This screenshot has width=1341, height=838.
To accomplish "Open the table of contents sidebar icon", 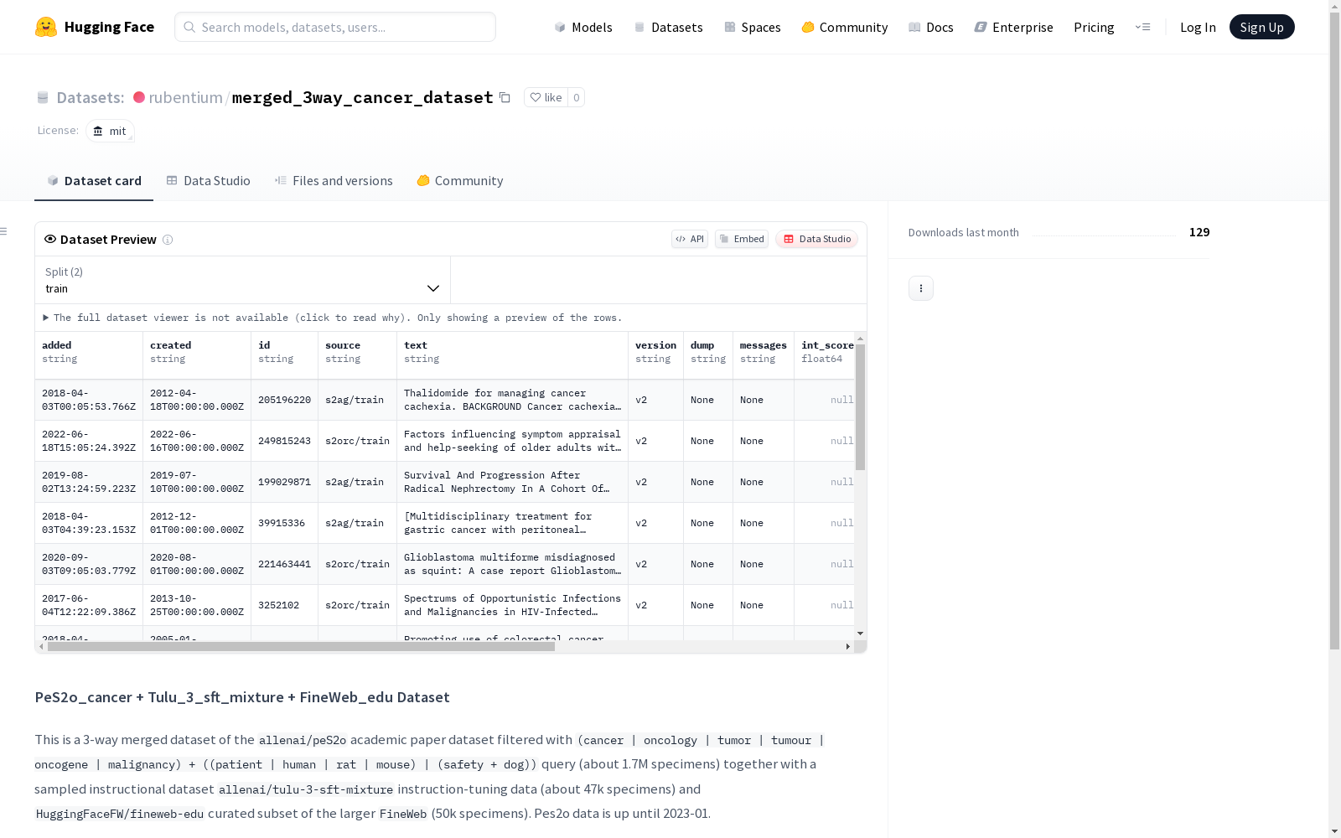I will [x=4, y=231].
